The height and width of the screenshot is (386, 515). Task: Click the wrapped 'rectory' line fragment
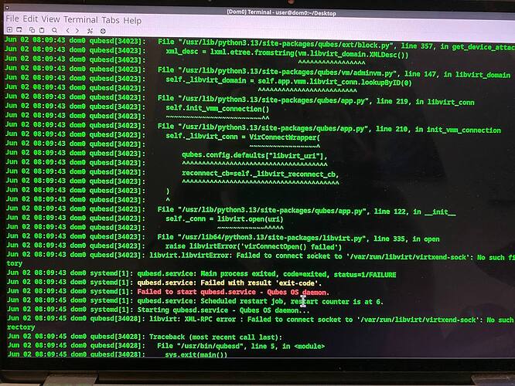(21, 327)
